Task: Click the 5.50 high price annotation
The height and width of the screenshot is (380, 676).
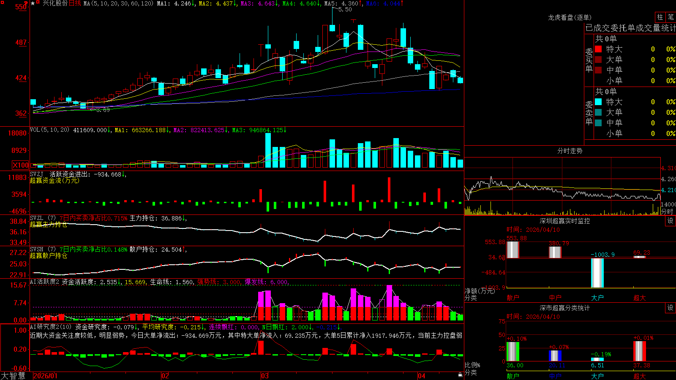Action: [345, 9]
